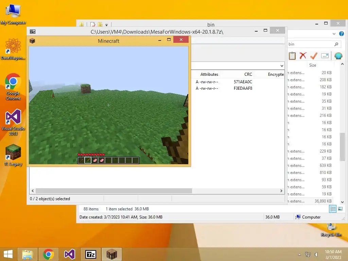348x261 pixels.
Task: Click the Minecraft game view crosshair
Action: 108,105
